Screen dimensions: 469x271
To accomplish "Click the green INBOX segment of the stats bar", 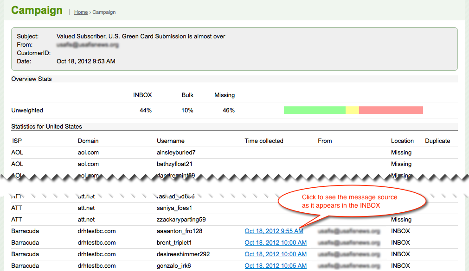I will click(315, 110).
